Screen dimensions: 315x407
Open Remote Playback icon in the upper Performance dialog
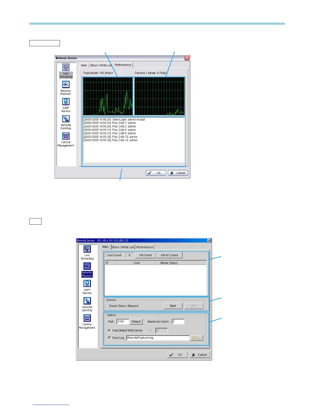click(x=66, y=88)
